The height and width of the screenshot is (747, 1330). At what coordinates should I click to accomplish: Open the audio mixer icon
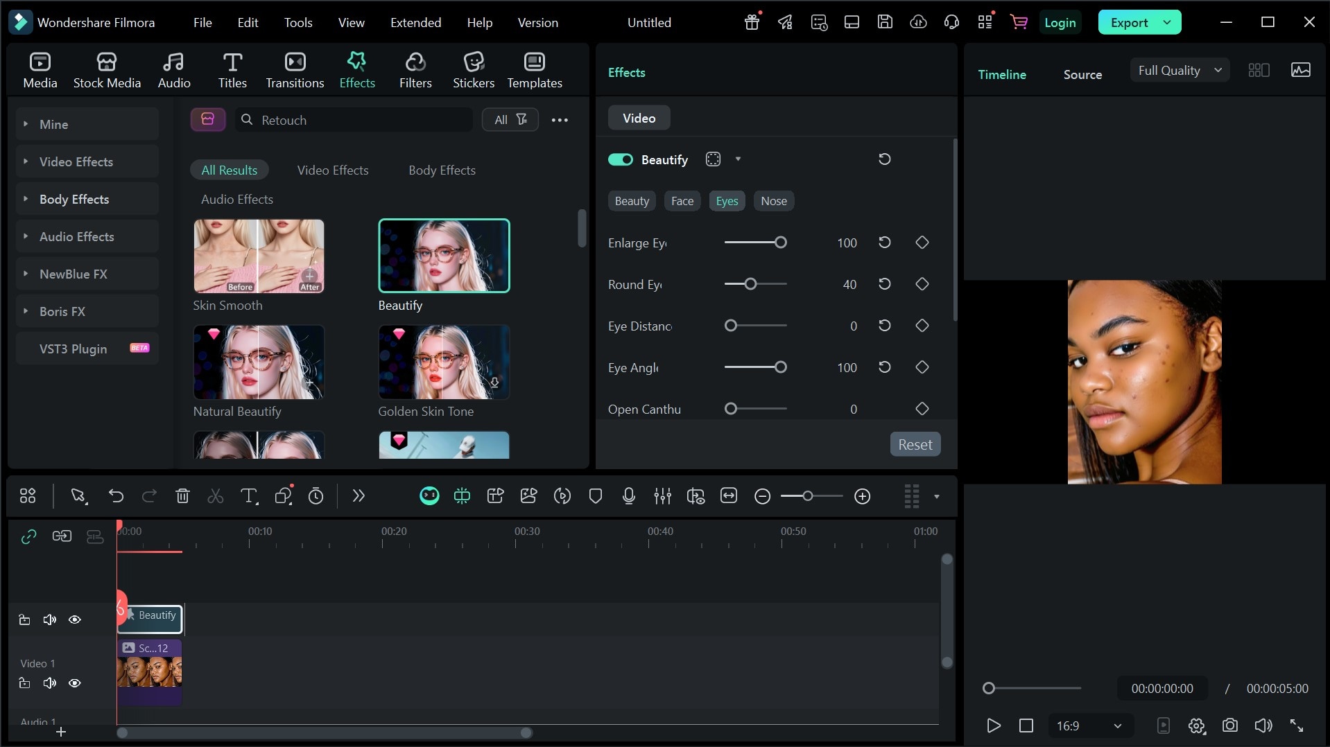662,496
